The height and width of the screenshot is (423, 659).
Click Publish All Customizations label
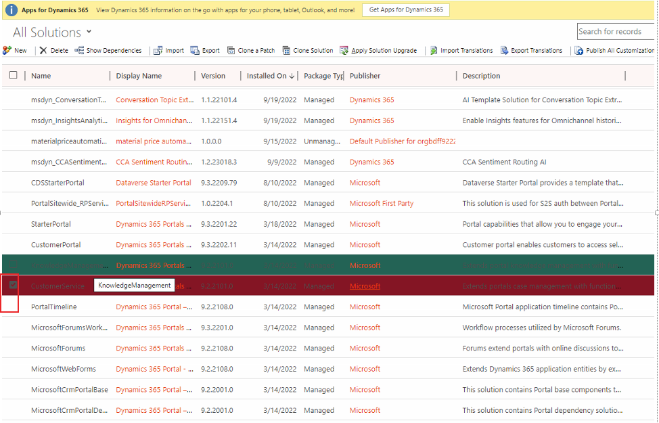(x=620, y=51)
